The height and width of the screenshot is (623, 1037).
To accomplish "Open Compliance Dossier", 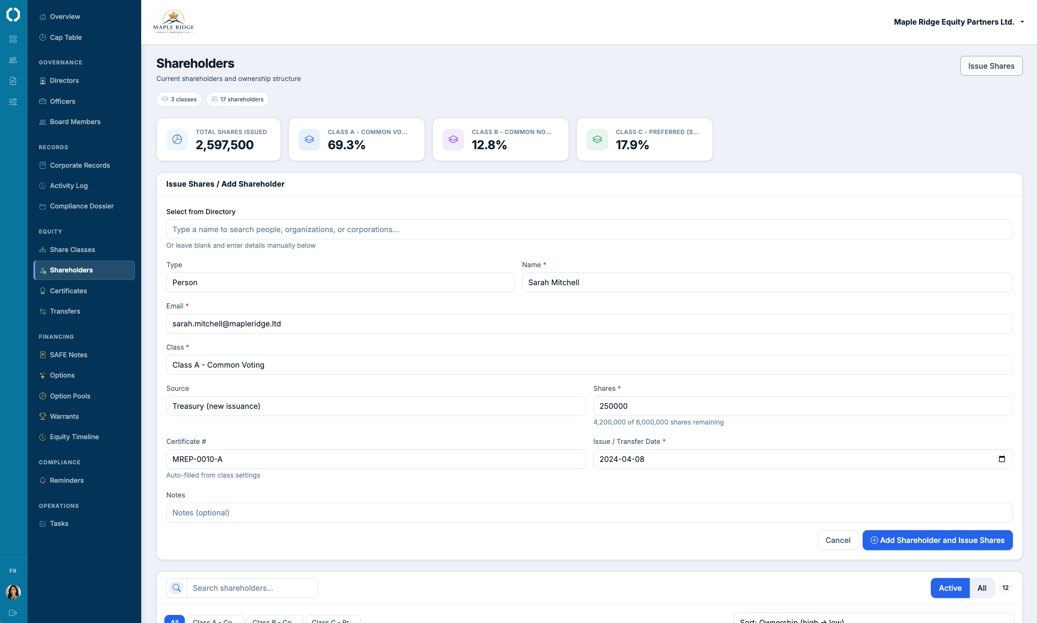I will click(x=84, y=206).
